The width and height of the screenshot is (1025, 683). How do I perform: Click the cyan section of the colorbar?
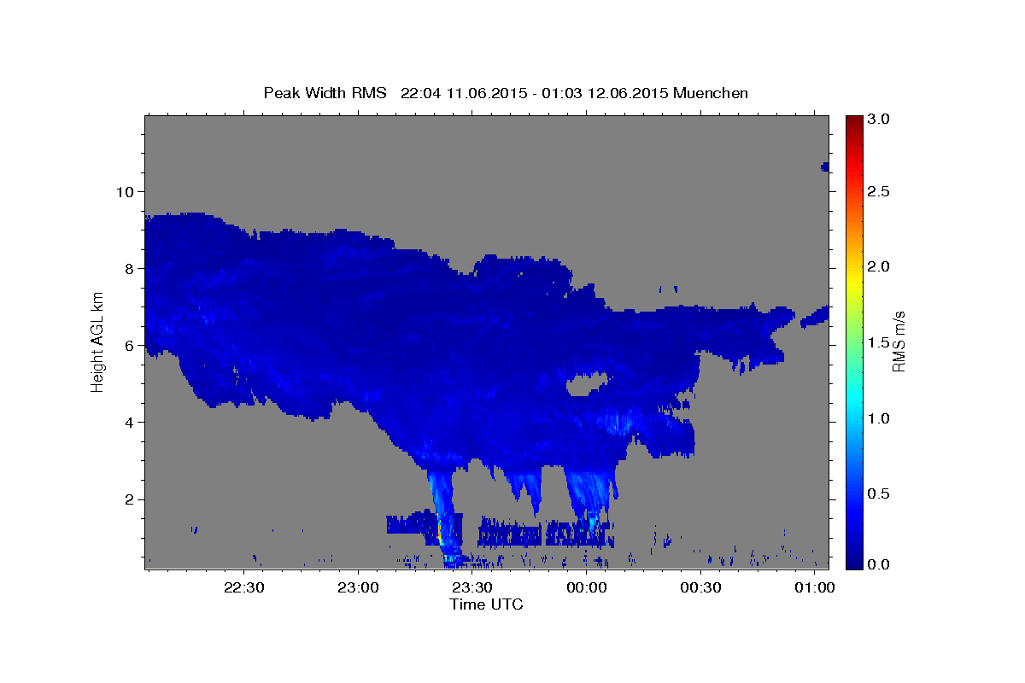click(x=853, y=401)
